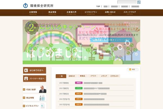Open the sidebar ビジネスプラン banner
The image size is (163, 109).
coord(35,106)
